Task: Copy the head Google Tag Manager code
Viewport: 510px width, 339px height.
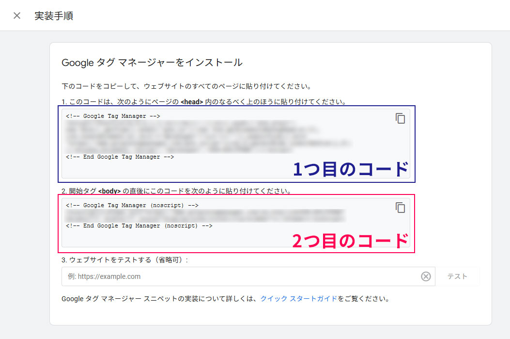Action: point(400,118)
